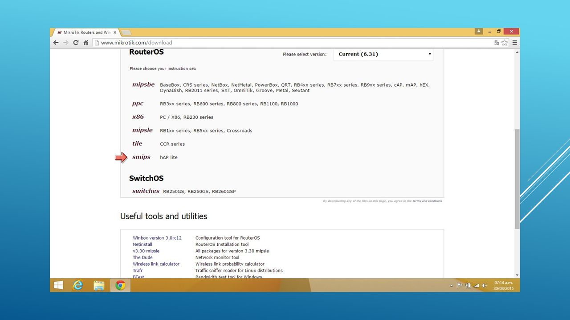Open the Chrome hamburger menu
Viewport: 570px width, 320px height.
(x=515, y=43)
